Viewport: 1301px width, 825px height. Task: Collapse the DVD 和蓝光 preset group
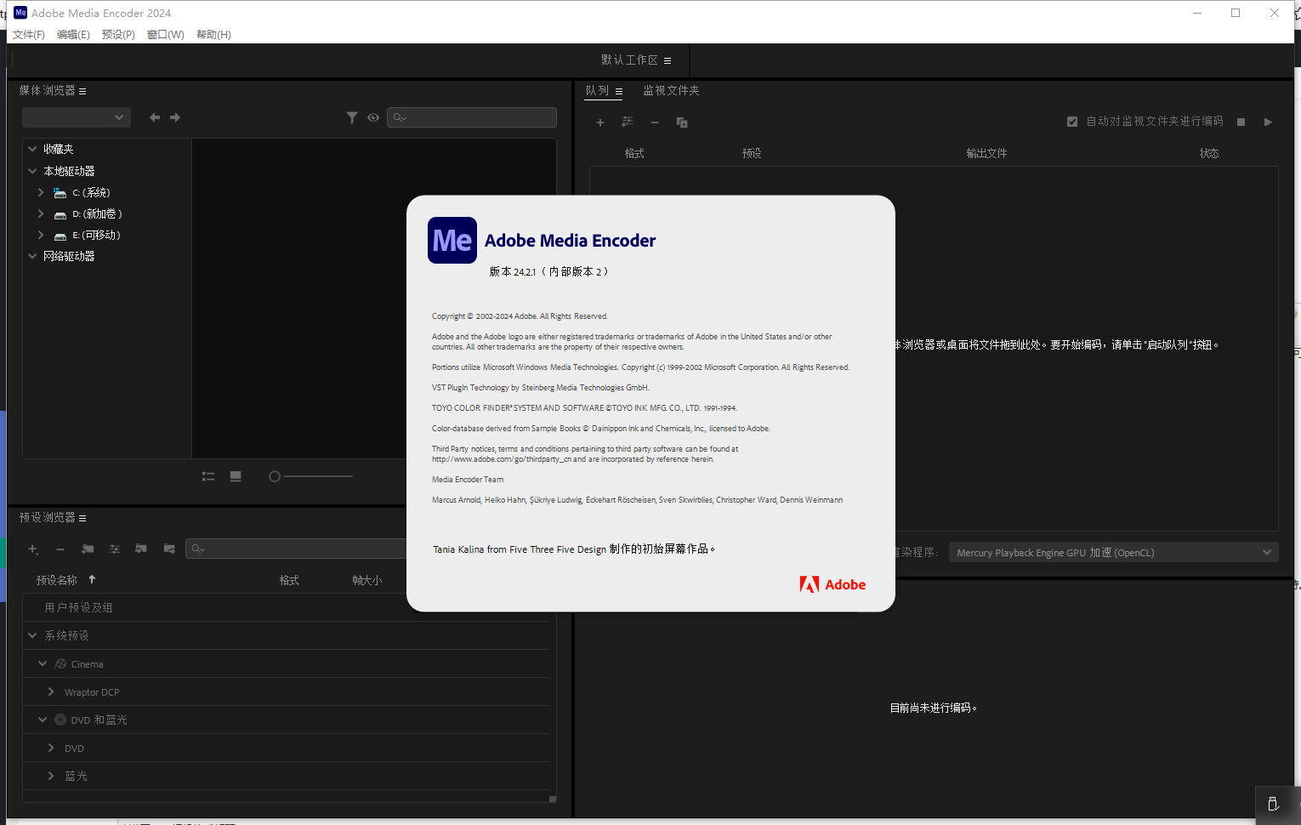tap(43, 719)
